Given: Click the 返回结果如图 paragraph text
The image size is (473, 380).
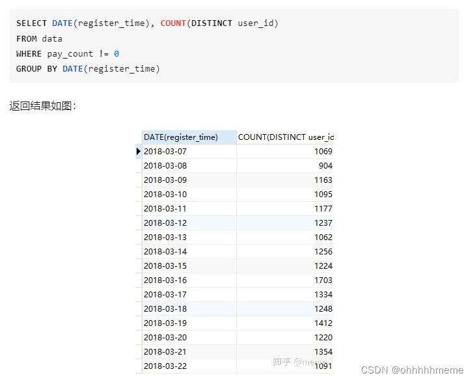Looking at the screenshot, I should click(43, 106).
